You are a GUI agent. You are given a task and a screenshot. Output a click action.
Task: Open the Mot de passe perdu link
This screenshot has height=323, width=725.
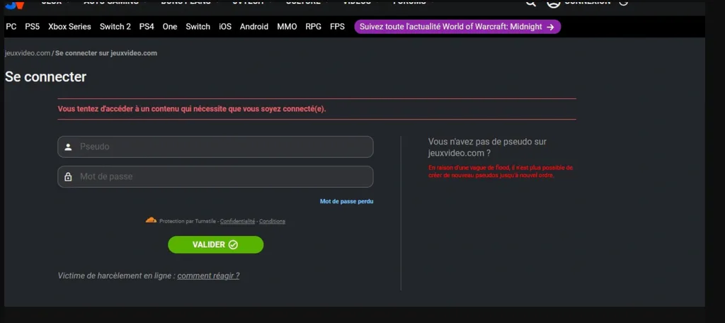pyautogui.click(x=346, y=201)
